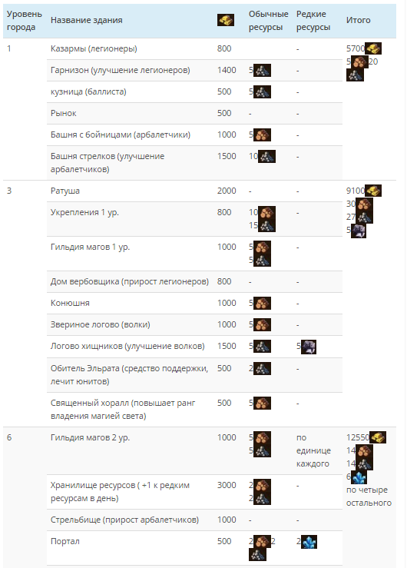Click the ore icon in the Гарнизон row
This screenshot has width=407, height=568.
[262, 70]
